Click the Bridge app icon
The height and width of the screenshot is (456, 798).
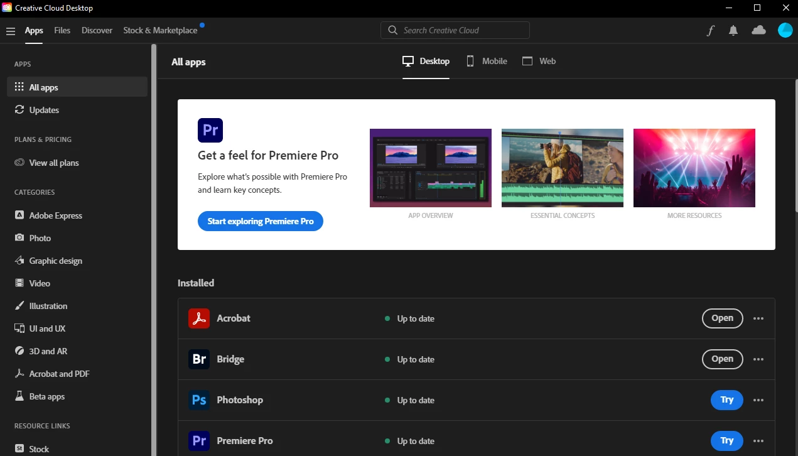(199, 359)
